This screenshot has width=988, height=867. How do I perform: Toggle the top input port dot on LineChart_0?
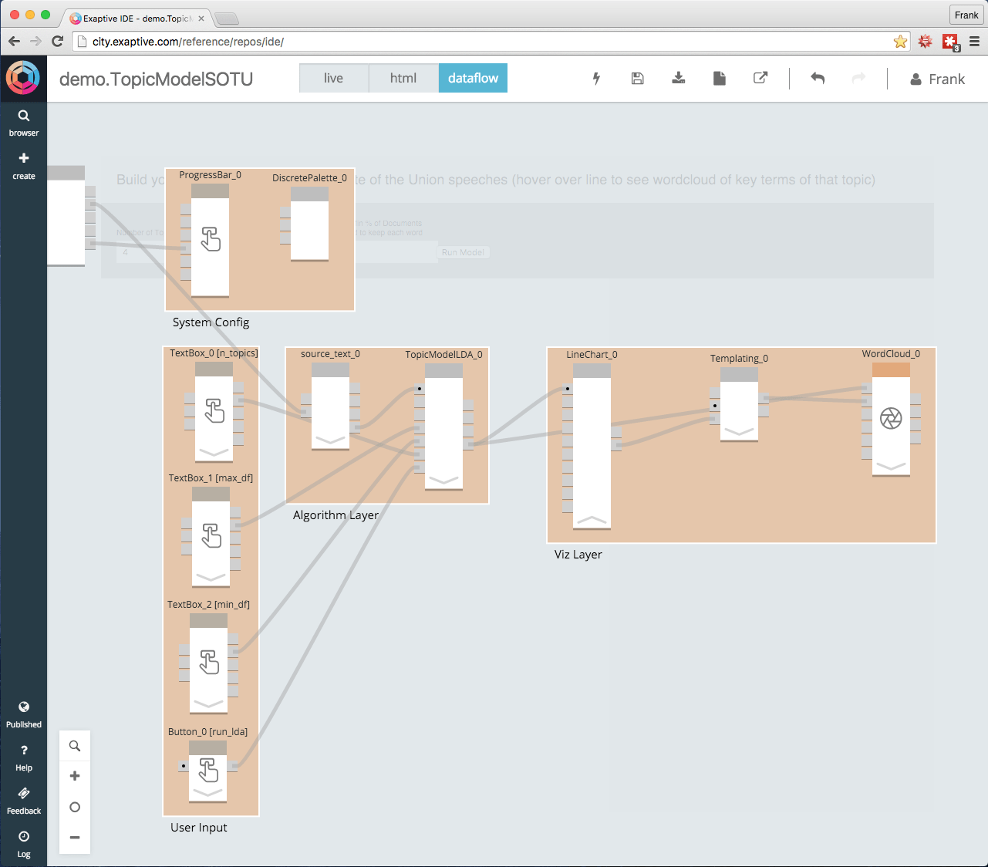click(567, 390)
